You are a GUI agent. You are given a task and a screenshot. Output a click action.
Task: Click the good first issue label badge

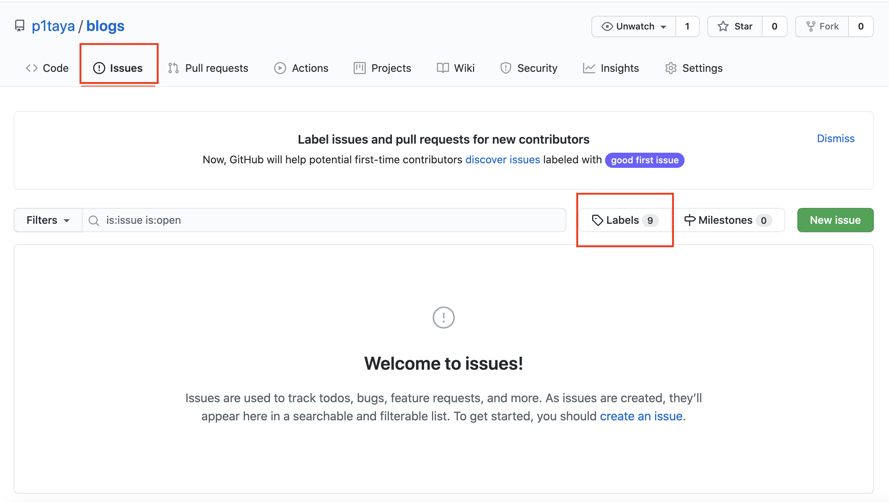644,160
